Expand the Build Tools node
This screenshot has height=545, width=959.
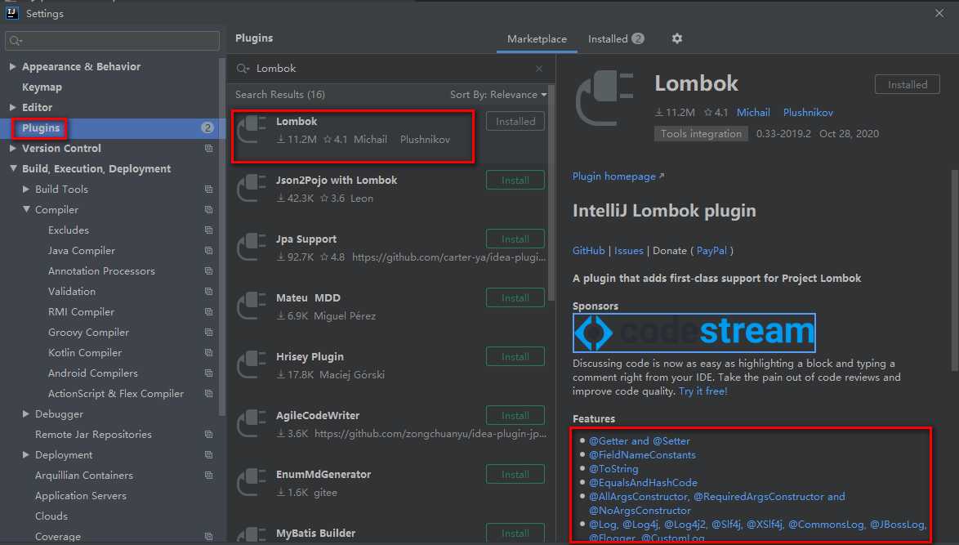pos(25,190)
